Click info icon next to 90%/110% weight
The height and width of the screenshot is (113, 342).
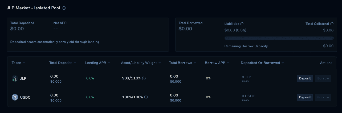coord(144,78)
